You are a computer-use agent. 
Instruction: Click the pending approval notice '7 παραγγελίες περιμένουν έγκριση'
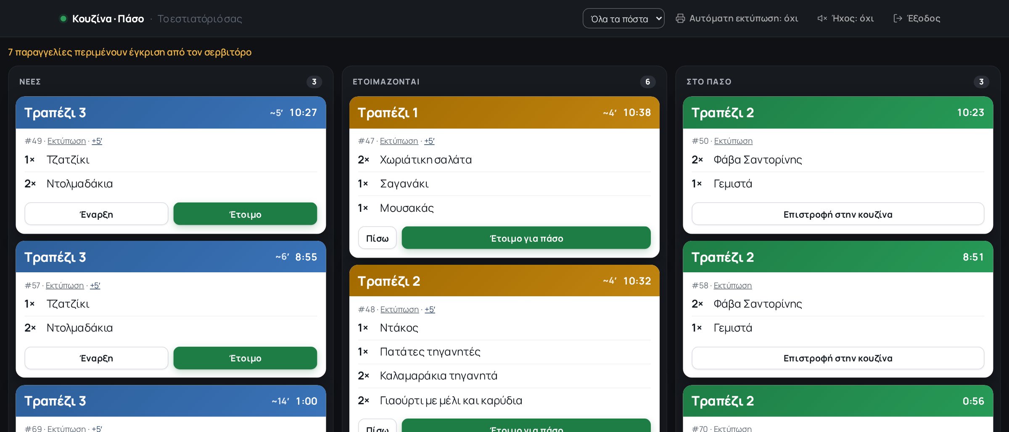[x=129, y=52]
